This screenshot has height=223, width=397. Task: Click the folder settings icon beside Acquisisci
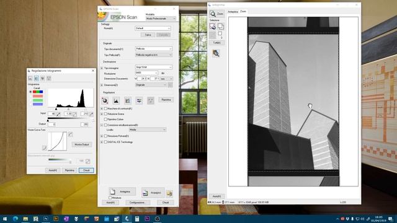point(169,193)
